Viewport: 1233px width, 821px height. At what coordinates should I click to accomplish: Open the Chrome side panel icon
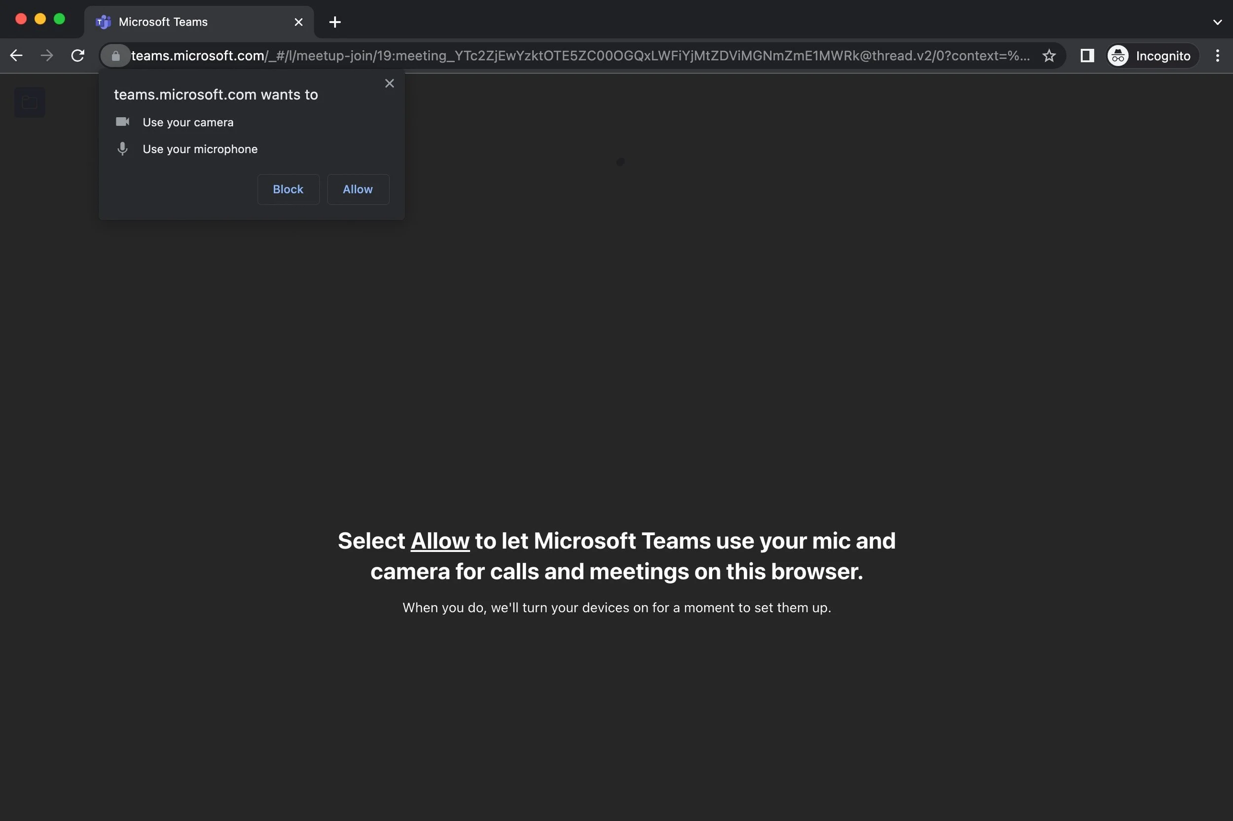click(x=1087, y=56)
